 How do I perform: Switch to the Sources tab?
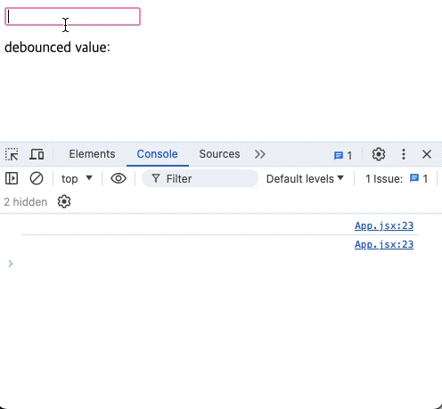coord(219,154)
